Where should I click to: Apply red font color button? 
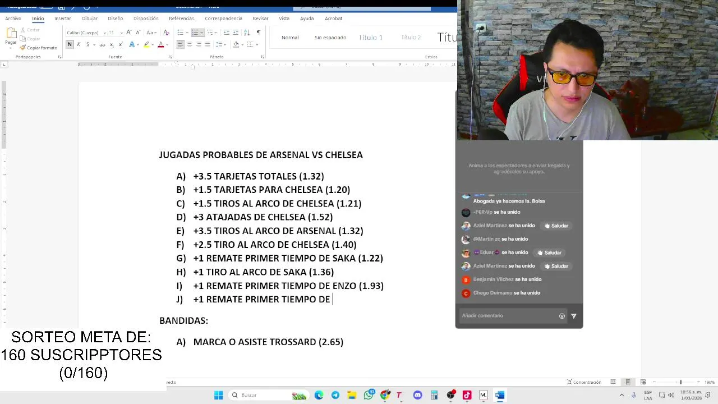(160, 44)
